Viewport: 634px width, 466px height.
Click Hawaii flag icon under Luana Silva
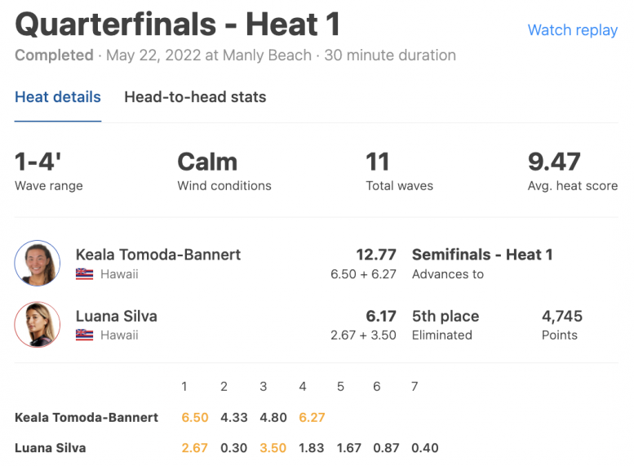click(84, 335)
